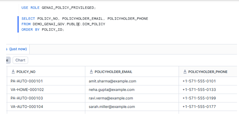The width and height of the screenshot is (239, 114).
Task: Select the +1-571-555-0199 phone cell
Action: pyautogui.click(x=199, y=98)
